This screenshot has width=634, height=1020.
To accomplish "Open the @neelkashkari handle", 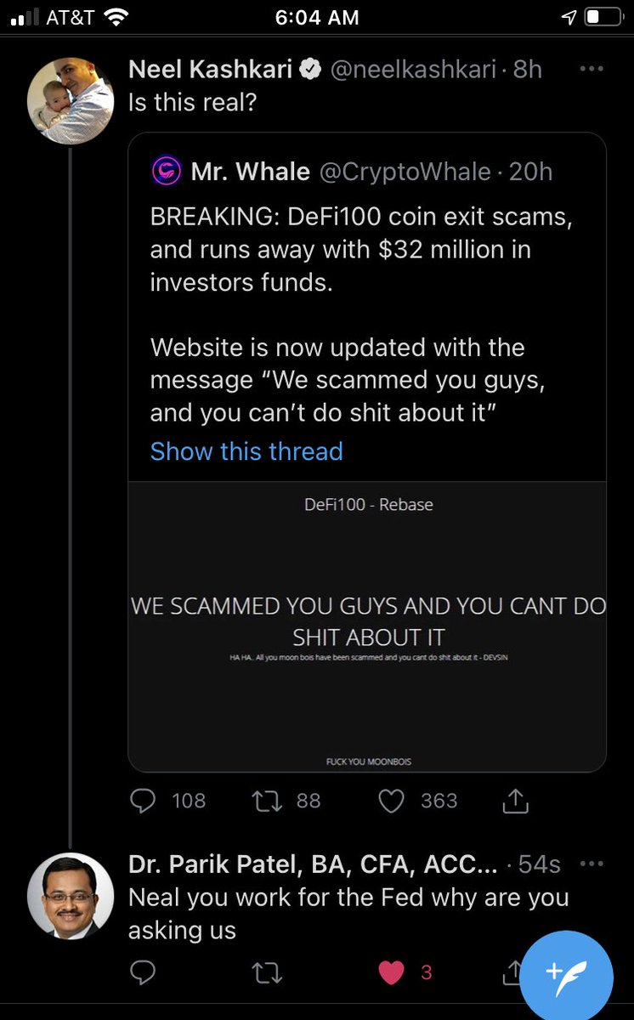I will point(412,70).
